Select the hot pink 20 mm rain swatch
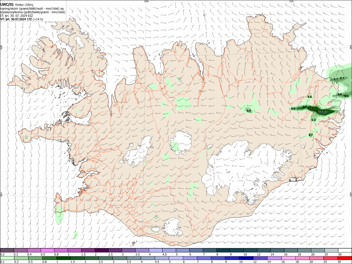This screenshot has width=352, height=264. [317, 258]
